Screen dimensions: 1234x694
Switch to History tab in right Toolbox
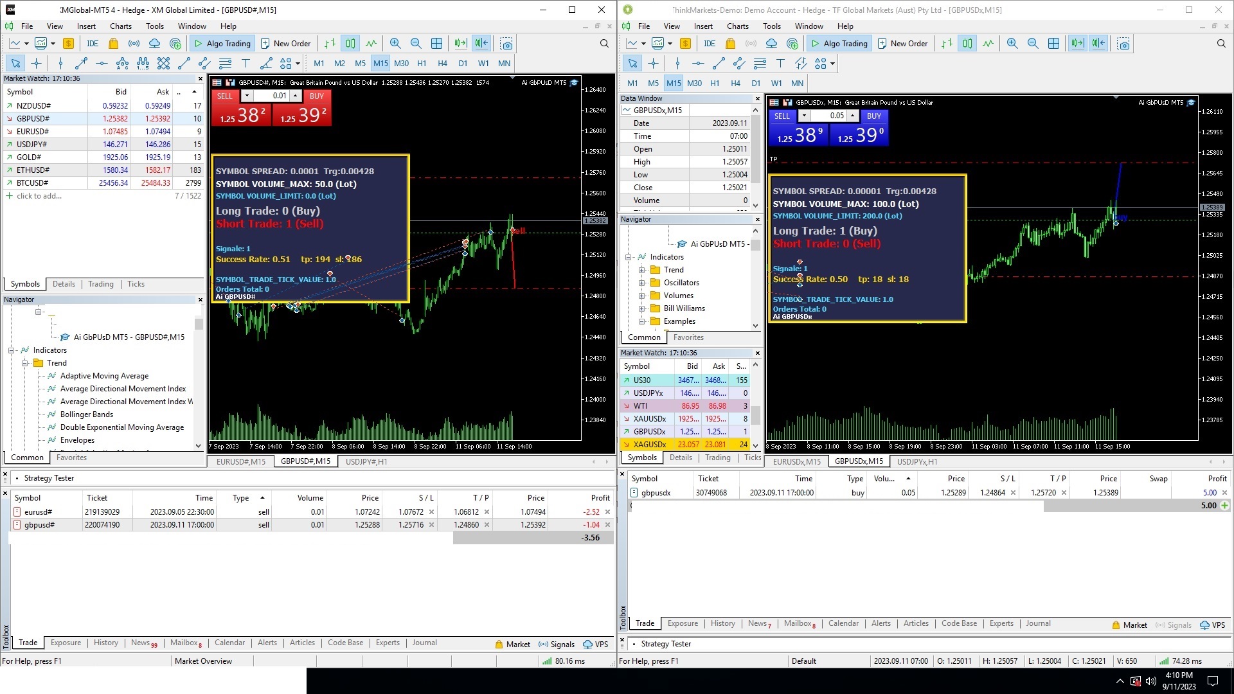pos(722,623)
